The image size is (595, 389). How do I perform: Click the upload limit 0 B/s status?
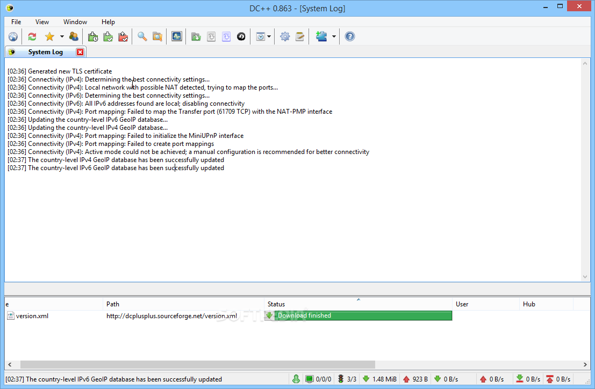tap(558, 379)
